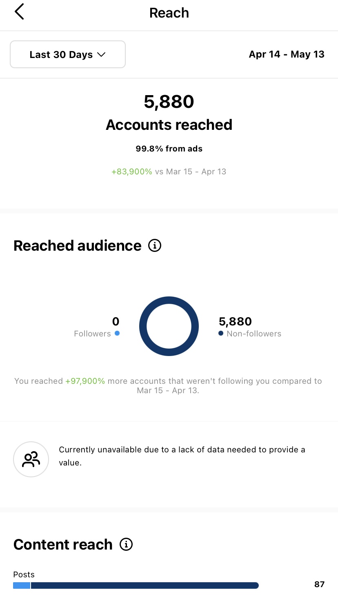This screenshot has width=338, height=601.
Task: Open the Last 30 Days dropdown
Action: click(x=67, y=54)
